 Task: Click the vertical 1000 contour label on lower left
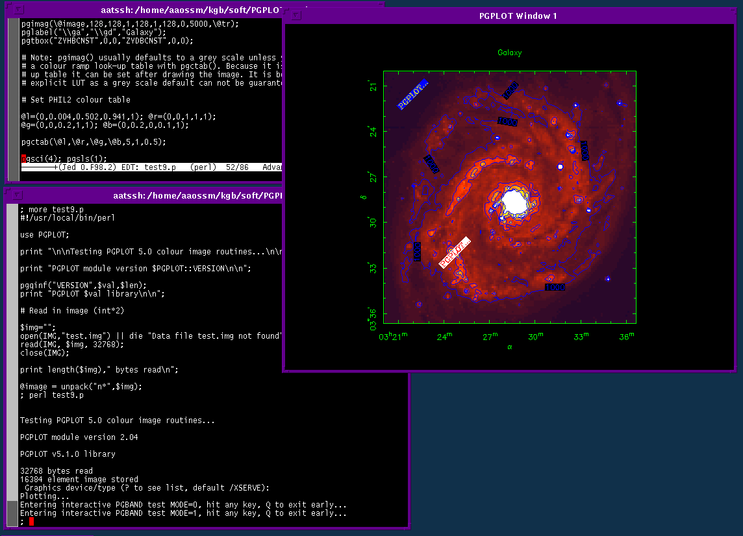click(416, 251)
